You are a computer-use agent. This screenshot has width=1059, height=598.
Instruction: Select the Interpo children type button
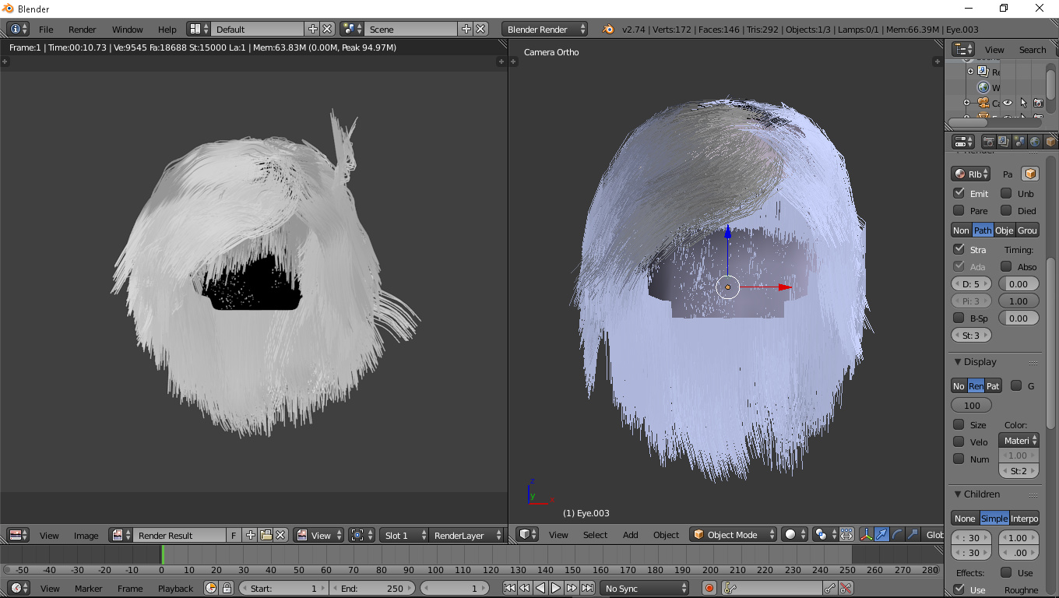(1024, 519)
